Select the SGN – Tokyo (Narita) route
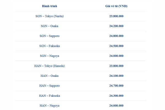The image size is (165, 110). click(50, 16)
